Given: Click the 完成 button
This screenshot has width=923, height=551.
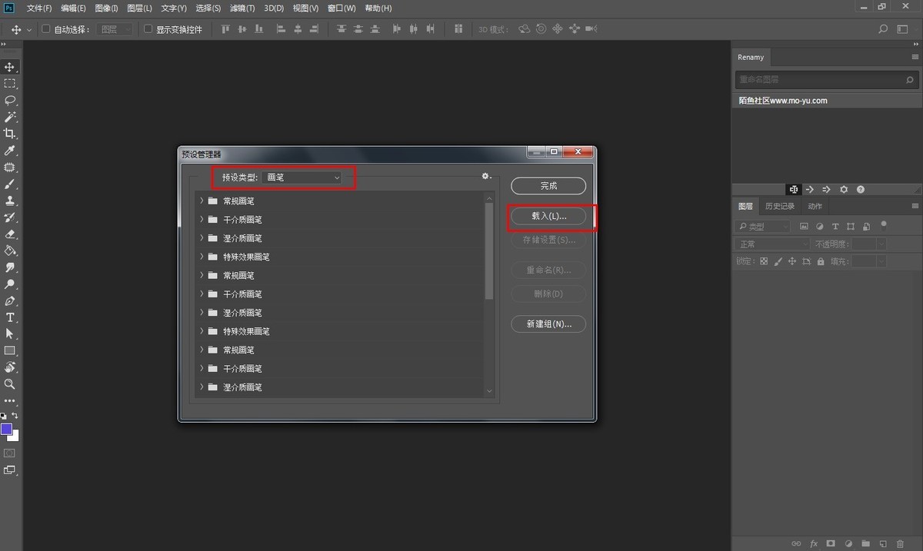Looking at the screenshot, I should pyautogui.click(x=548, y=186).
